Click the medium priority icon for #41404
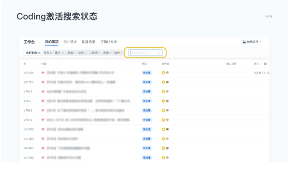 click(x=163, y=139)
